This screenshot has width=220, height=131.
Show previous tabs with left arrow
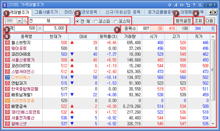coord(211,12)
